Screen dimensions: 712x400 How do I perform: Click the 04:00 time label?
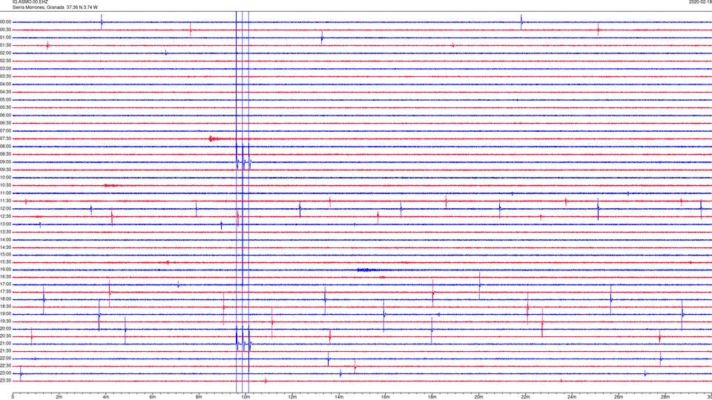6,84
